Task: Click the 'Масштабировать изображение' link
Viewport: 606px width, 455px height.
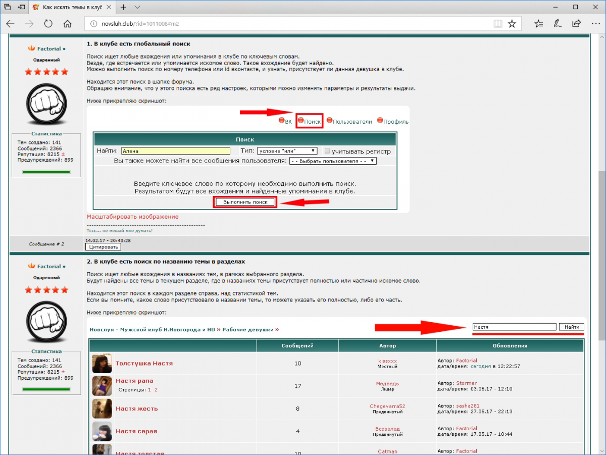Action: tap(132, 217)
